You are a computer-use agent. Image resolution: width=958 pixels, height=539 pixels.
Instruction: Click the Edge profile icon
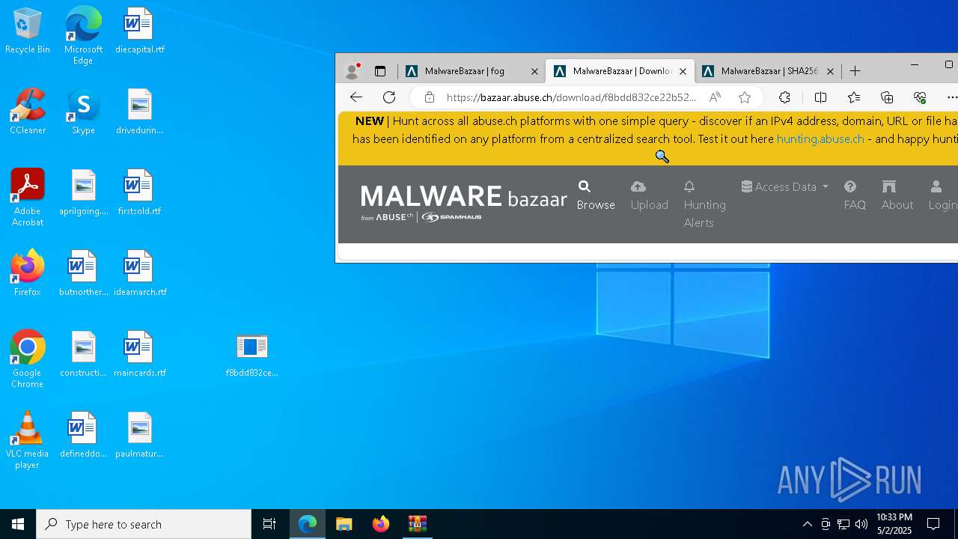[352, 71]
